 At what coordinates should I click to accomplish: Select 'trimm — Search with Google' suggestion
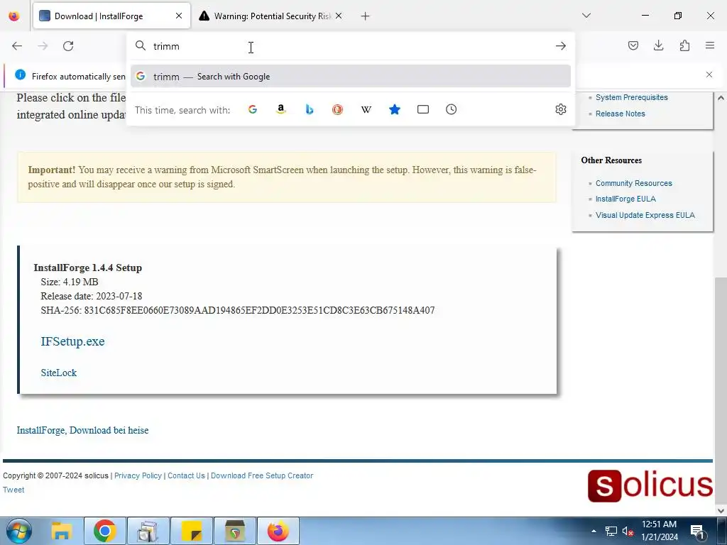351,77
